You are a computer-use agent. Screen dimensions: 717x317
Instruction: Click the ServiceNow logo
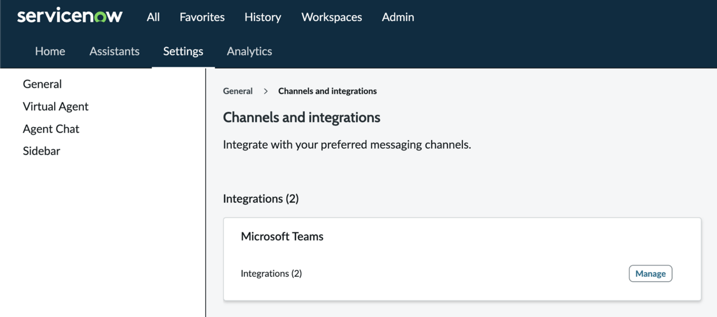click(70, 16)
